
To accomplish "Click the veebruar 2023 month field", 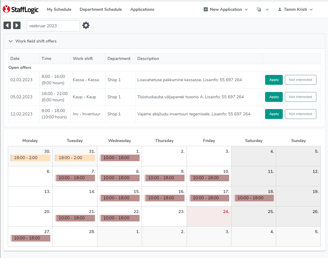I will pos(53,26).
